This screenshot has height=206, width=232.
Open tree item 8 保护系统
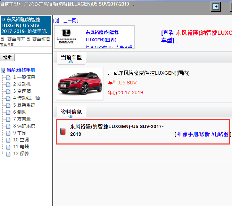coord(24,126)
